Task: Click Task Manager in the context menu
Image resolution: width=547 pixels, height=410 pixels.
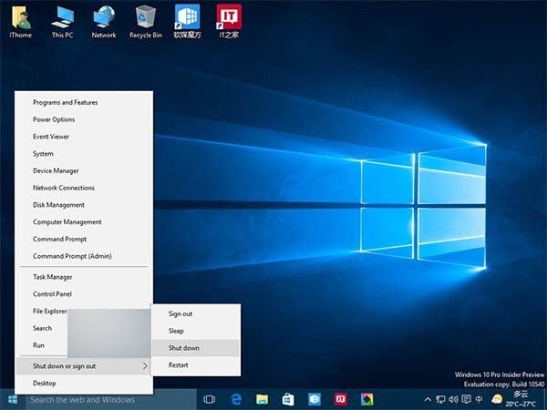Action: pos(52,277)
